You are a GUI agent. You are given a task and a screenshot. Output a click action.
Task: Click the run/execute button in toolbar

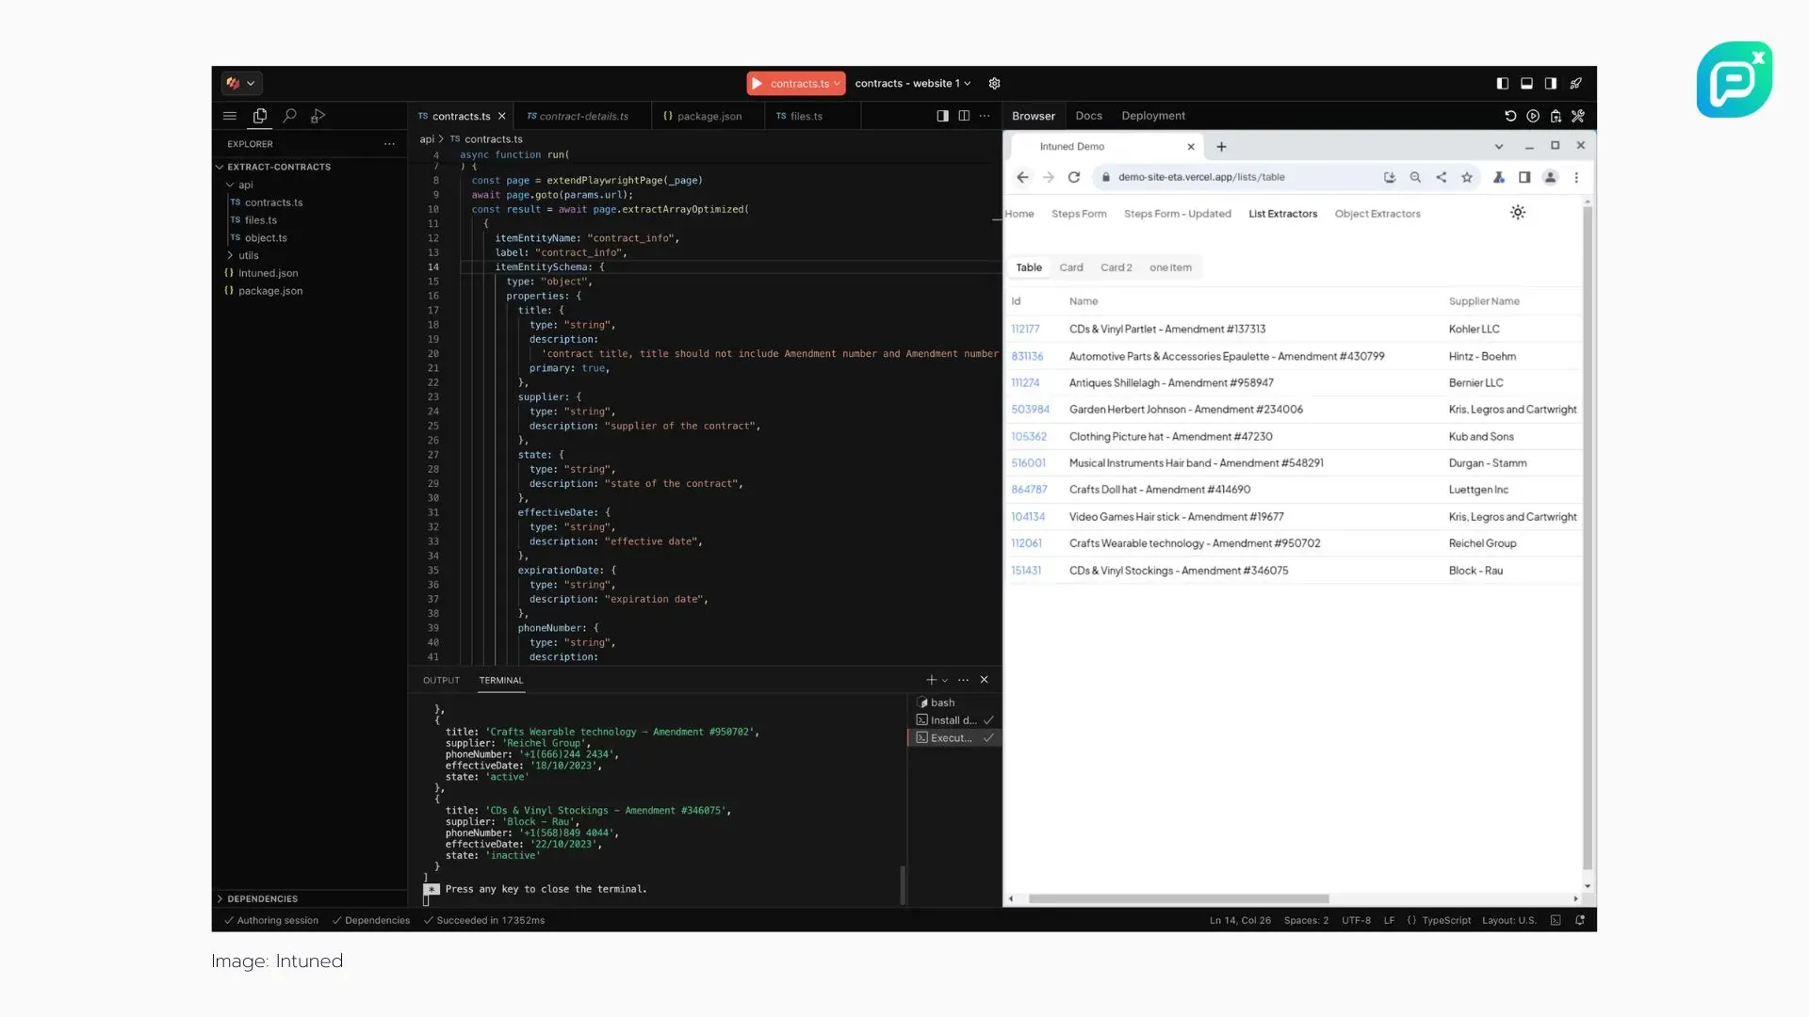coord(758,83)
